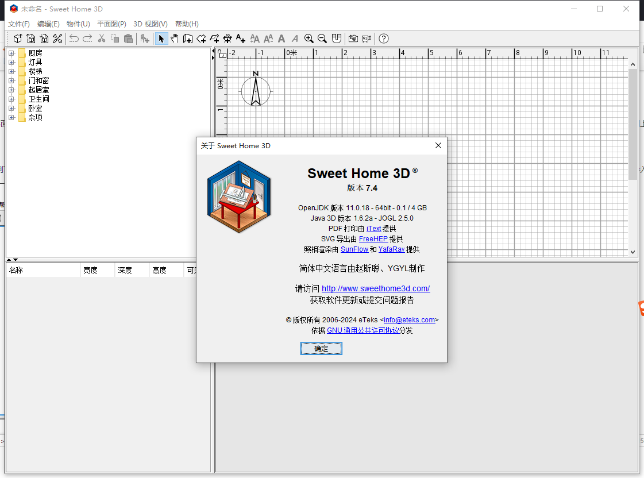Viewport: 644px width, 478px height.
Task: Toggle magnetism magnet icon
Action: (337, 38)
